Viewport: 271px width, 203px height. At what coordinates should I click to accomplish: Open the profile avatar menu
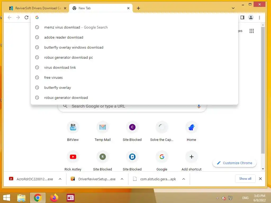point(251,17)
